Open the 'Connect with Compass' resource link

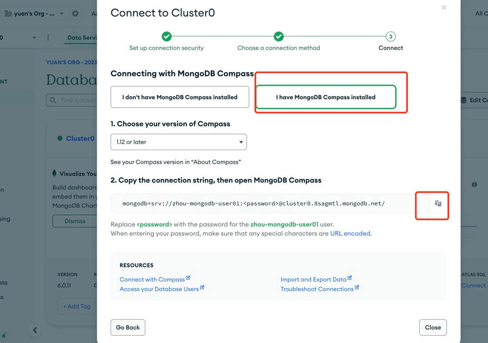tap(152, 279)
